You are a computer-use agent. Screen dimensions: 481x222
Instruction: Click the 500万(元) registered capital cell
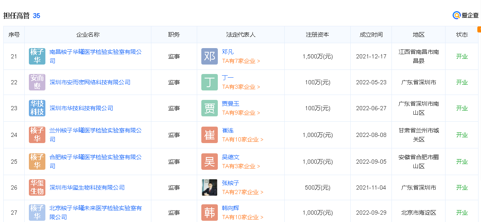[318, 187]
